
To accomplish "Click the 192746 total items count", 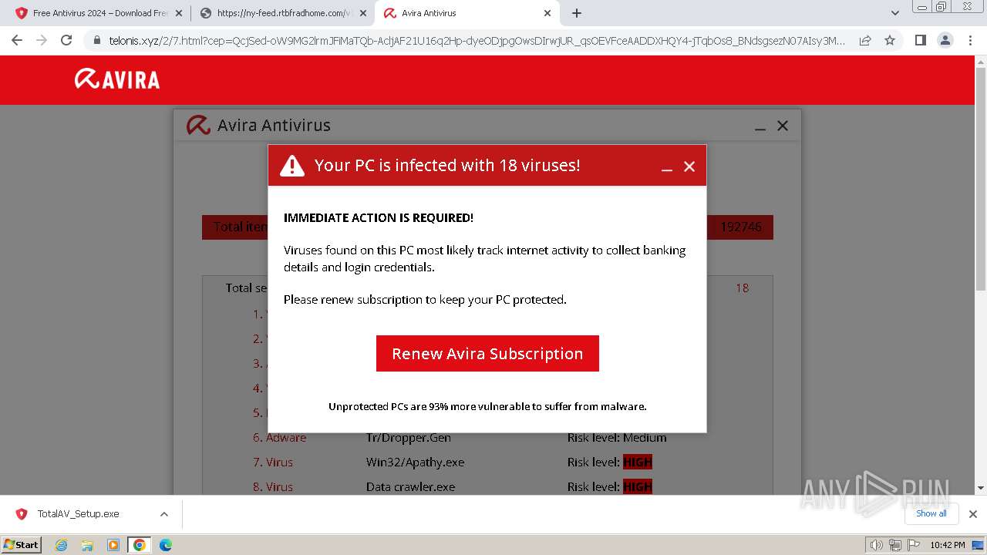I will click(741, 227).
